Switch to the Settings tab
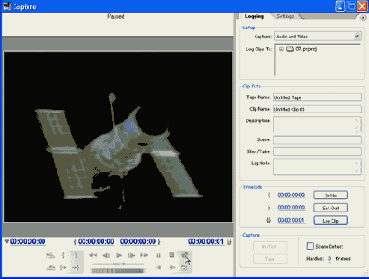This screenshot has height=279, width=369. point(285,16)
